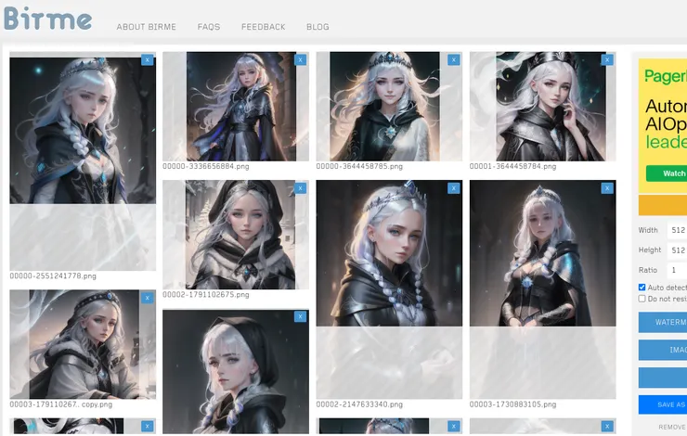
Task: Open the ABOUT BIRME page
Action: tap(147, 27)
